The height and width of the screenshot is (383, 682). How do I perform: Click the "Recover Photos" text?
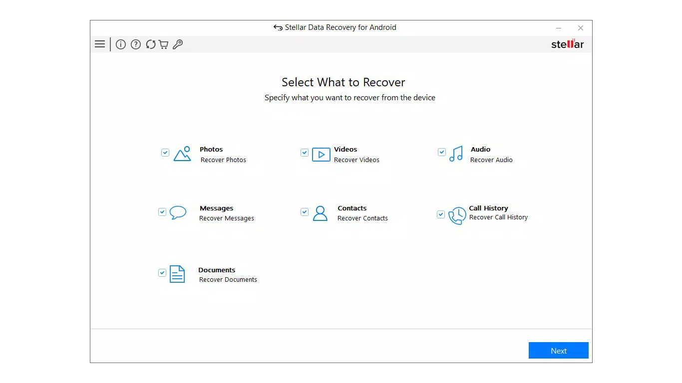click(x=223, y=160)
